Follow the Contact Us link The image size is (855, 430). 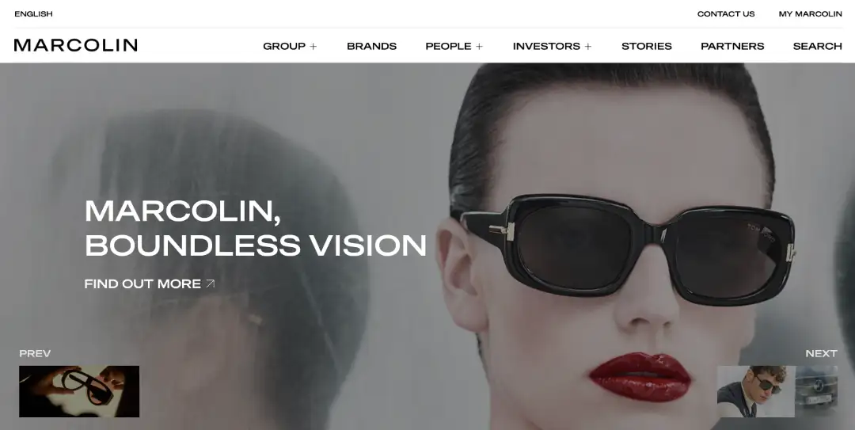click(x=726, y=13)
